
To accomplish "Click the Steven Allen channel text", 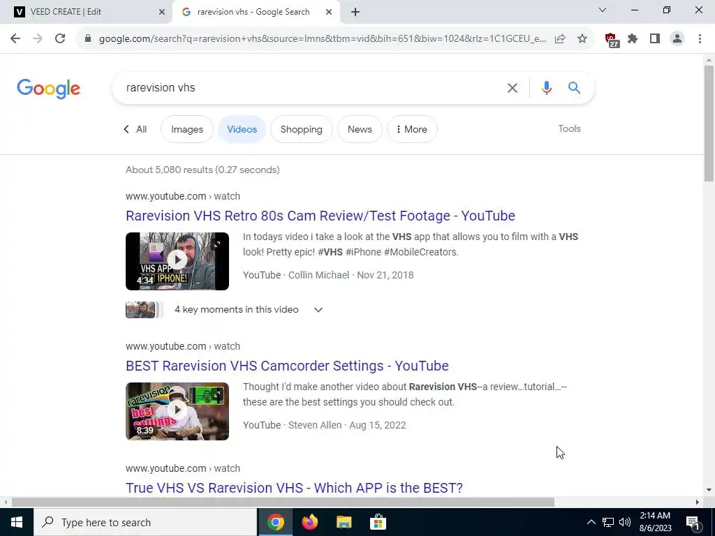I will (315, 425).
